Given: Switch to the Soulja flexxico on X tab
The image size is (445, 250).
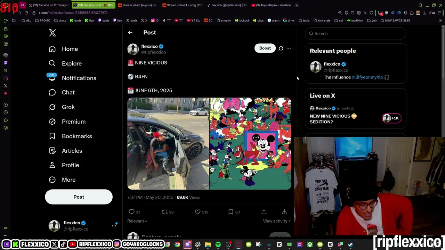Looking at the screenshot, I should (49, 5).
